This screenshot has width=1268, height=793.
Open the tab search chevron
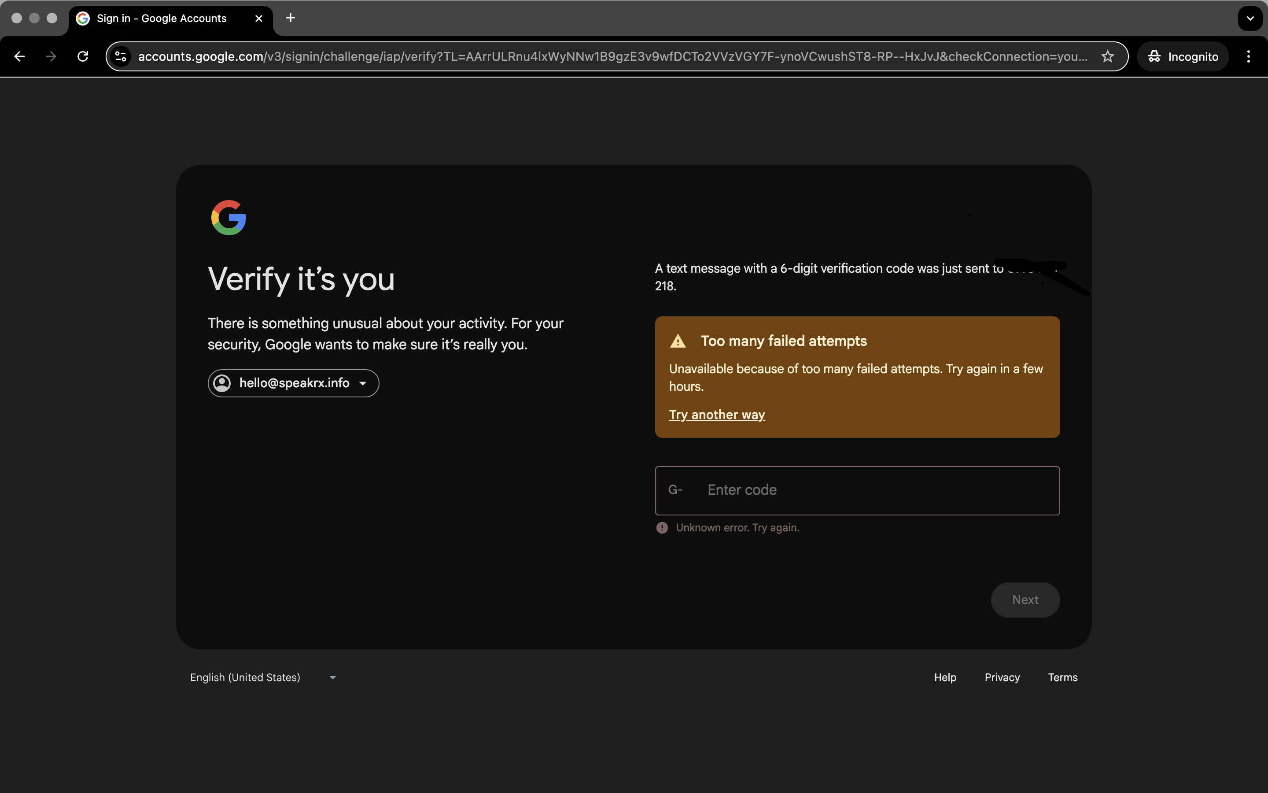(x=1250, y=19)
